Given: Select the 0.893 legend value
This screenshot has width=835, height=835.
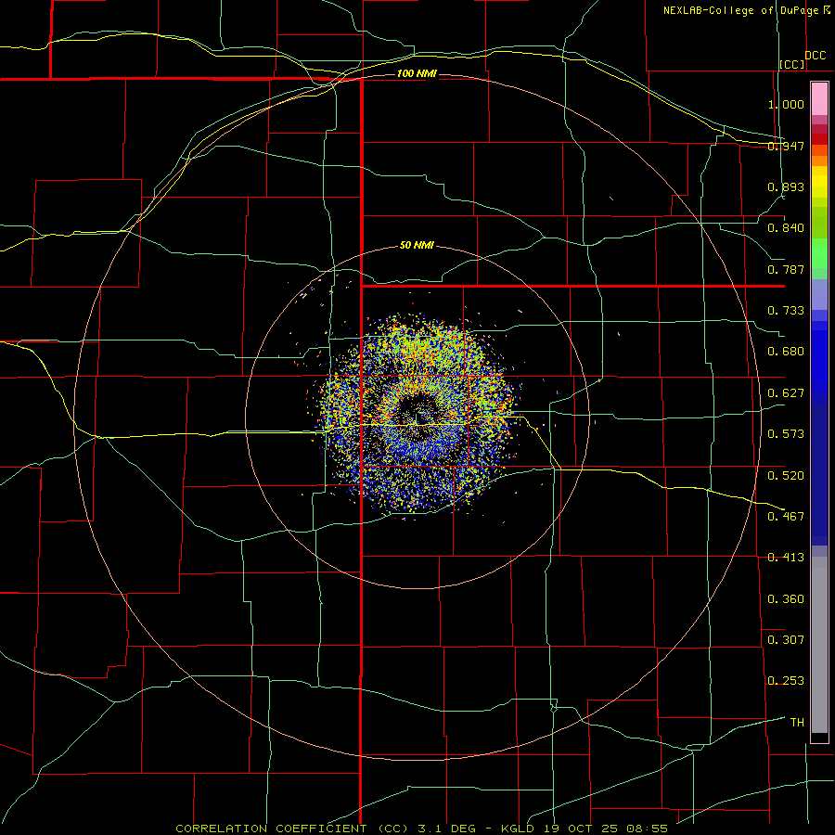Looking at the screenshot, I should pos(786,186).
